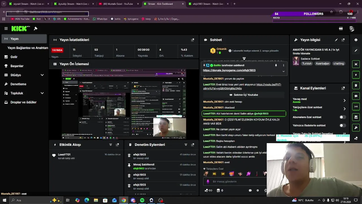Image resolution: width=362 pixels, height=204 pixels.
Task: Focus the Bir mesaj gönderin chat input
Action: pyautogui.click(x=235, y=182)
